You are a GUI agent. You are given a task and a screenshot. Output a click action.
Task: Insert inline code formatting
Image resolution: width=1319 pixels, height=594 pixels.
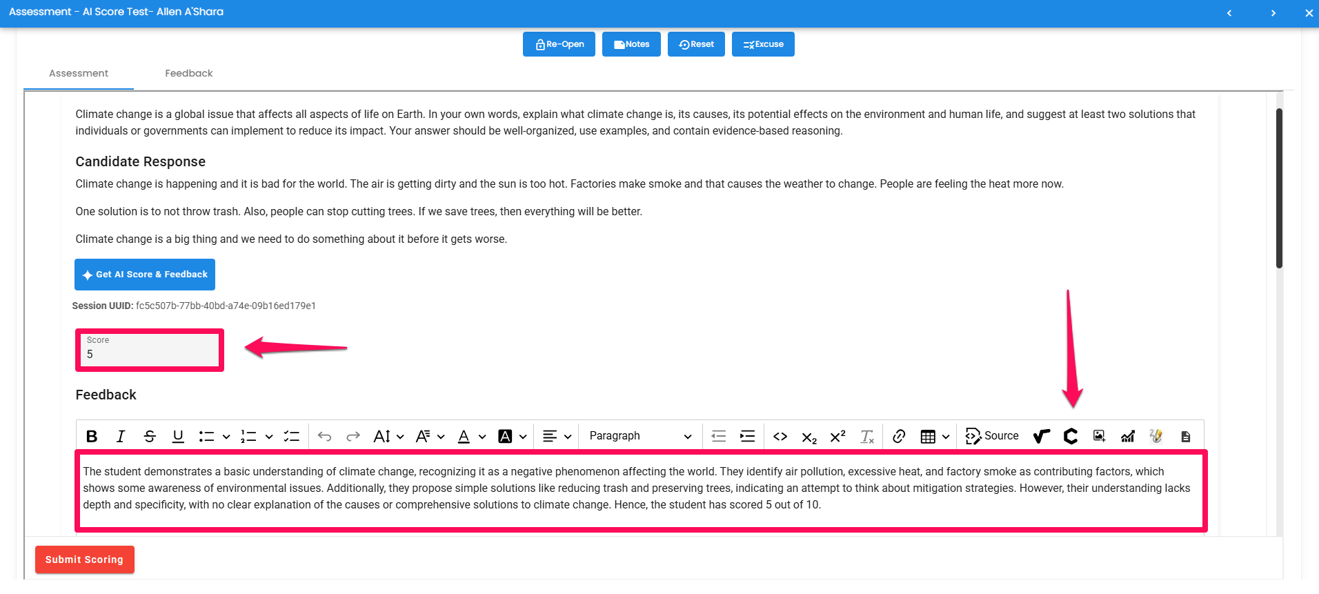780,436
